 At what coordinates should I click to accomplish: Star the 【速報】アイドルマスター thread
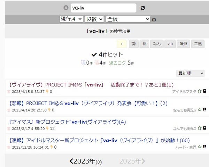(200, 147)
